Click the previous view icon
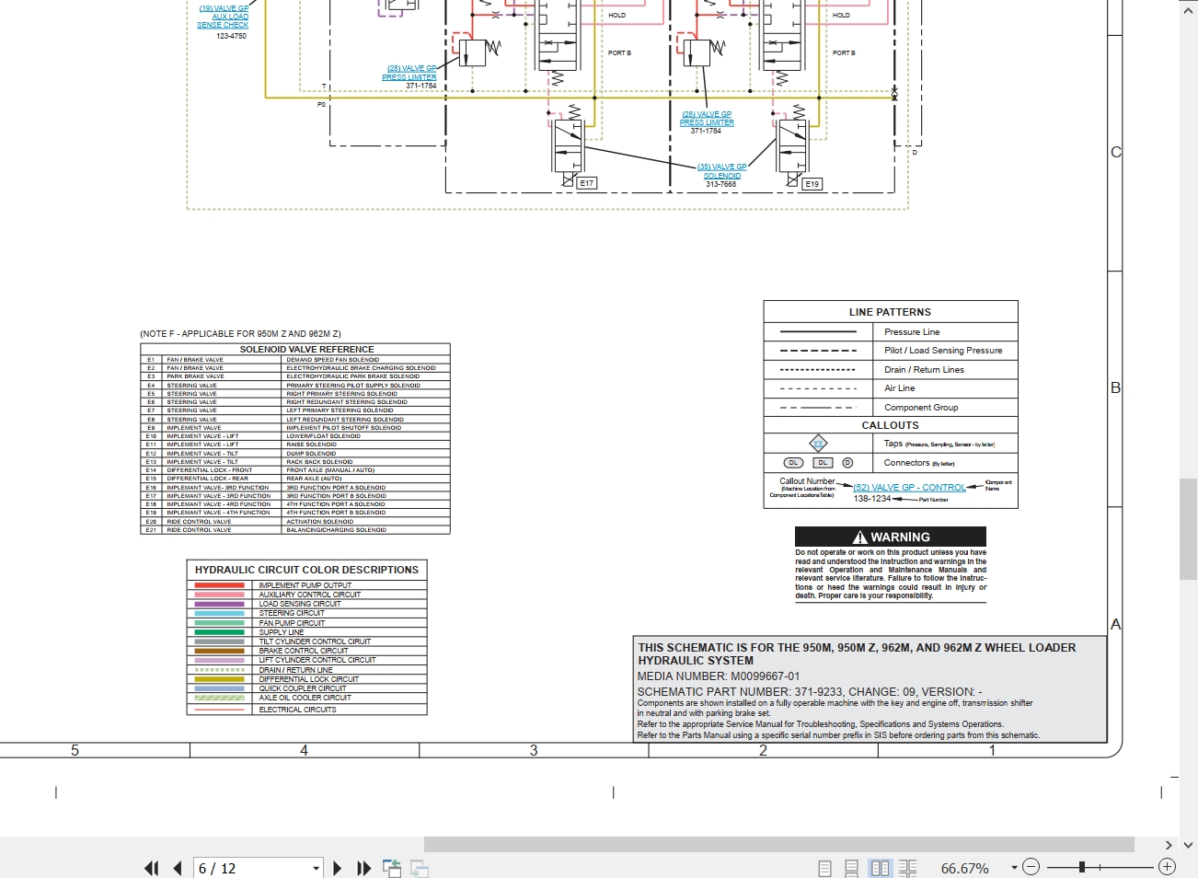 click(392, 868)
